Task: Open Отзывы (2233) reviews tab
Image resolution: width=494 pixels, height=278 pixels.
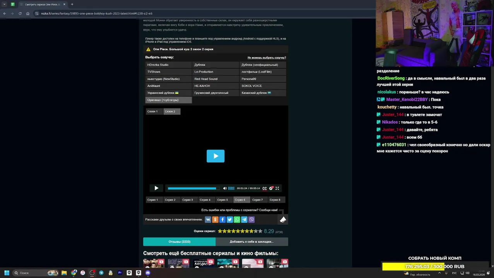Action: [179, 242]
